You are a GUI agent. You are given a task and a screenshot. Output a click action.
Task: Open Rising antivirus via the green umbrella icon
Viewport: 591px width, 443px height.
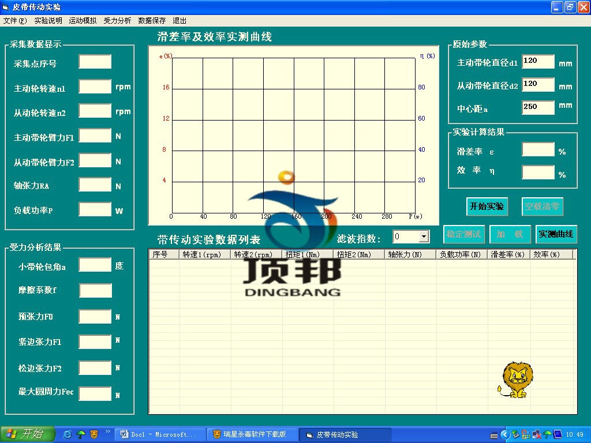80,434
